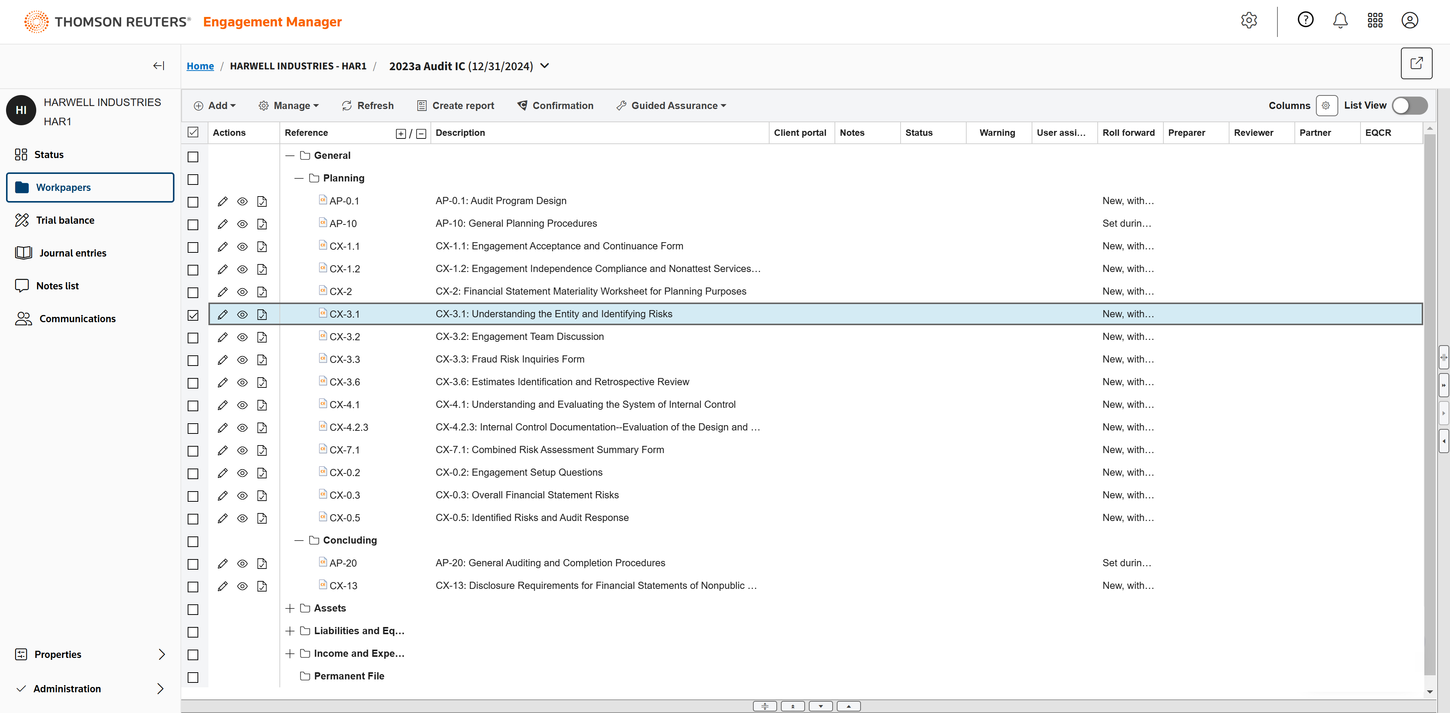Click the Home breadcrumb link
This screenshot has width=1450, height=713.
coord(200,66)
